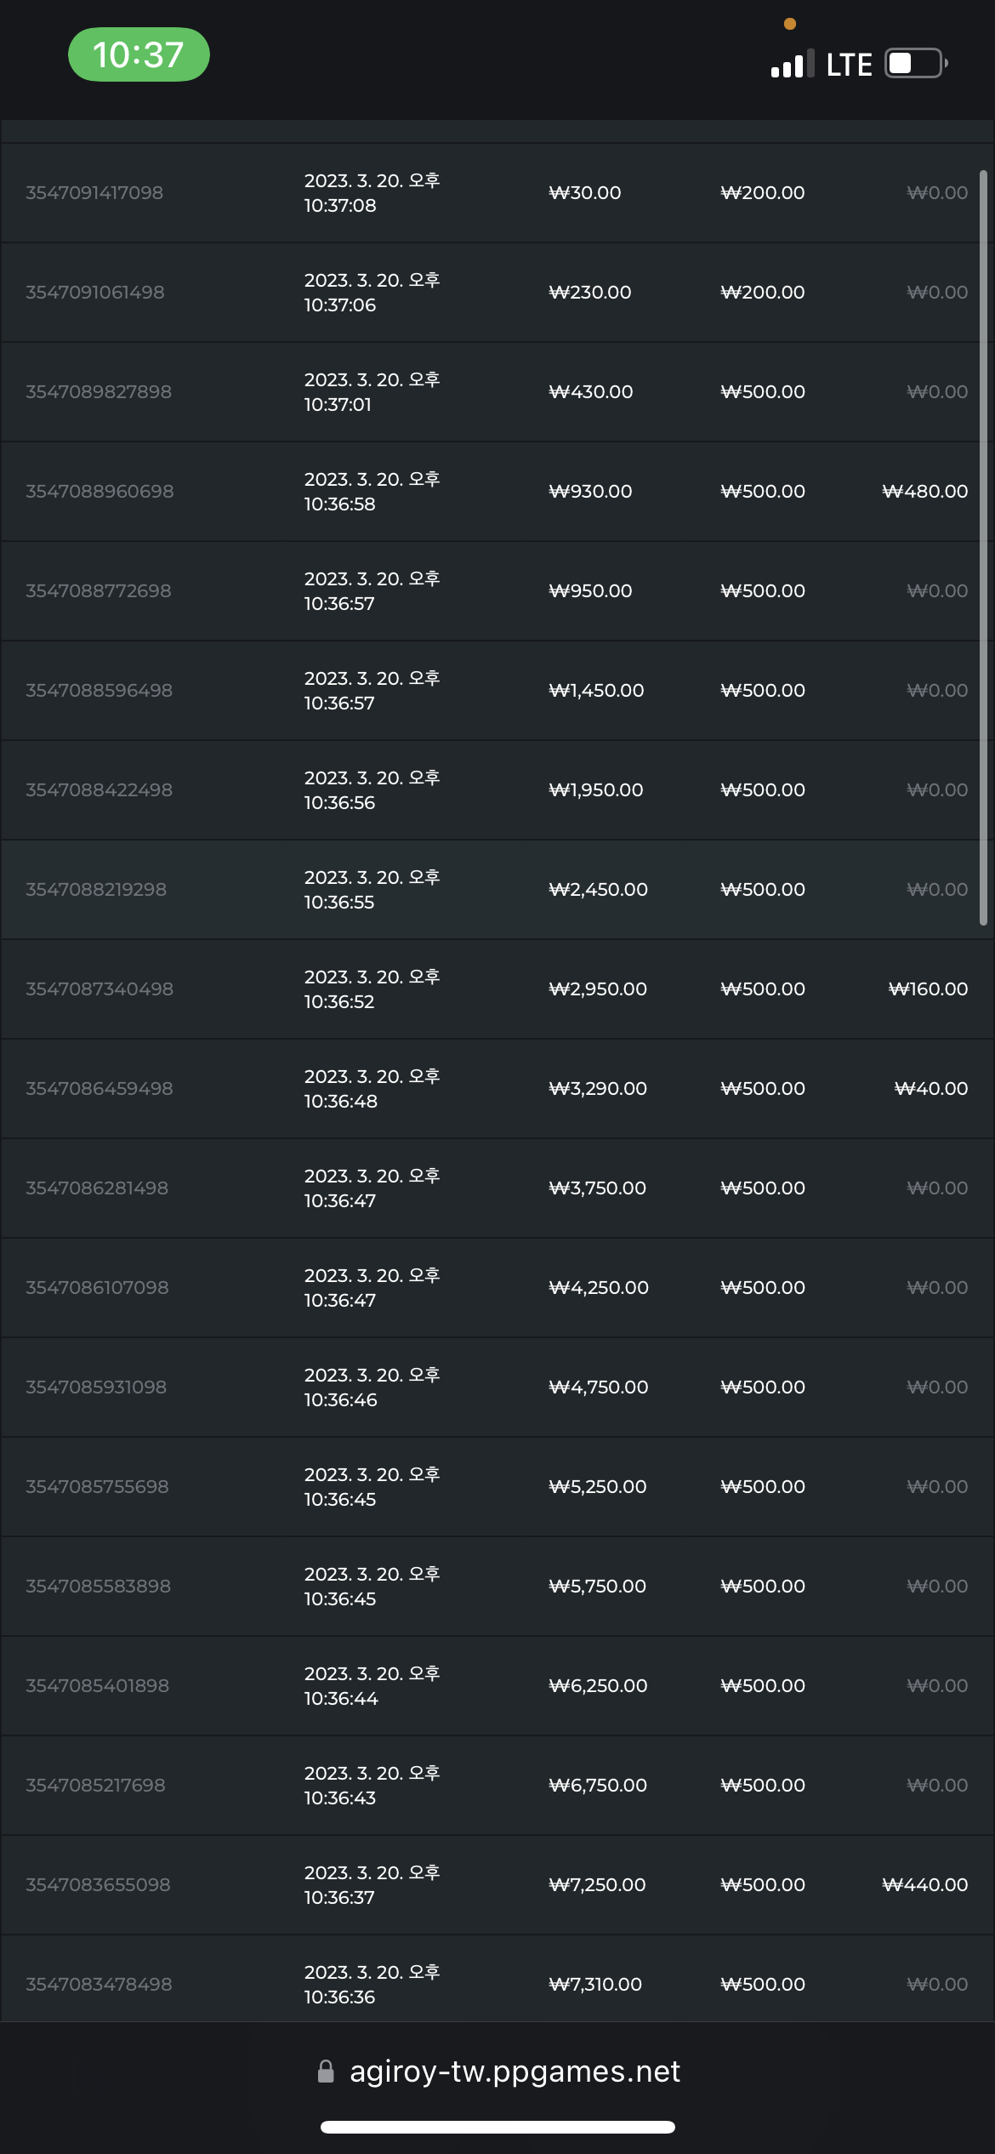The height and width of the screenshot is (2154, 995).
Task: Click the ₩7,250.00 balance entry
Action: pyautogui.click(x=597, y=1885)
